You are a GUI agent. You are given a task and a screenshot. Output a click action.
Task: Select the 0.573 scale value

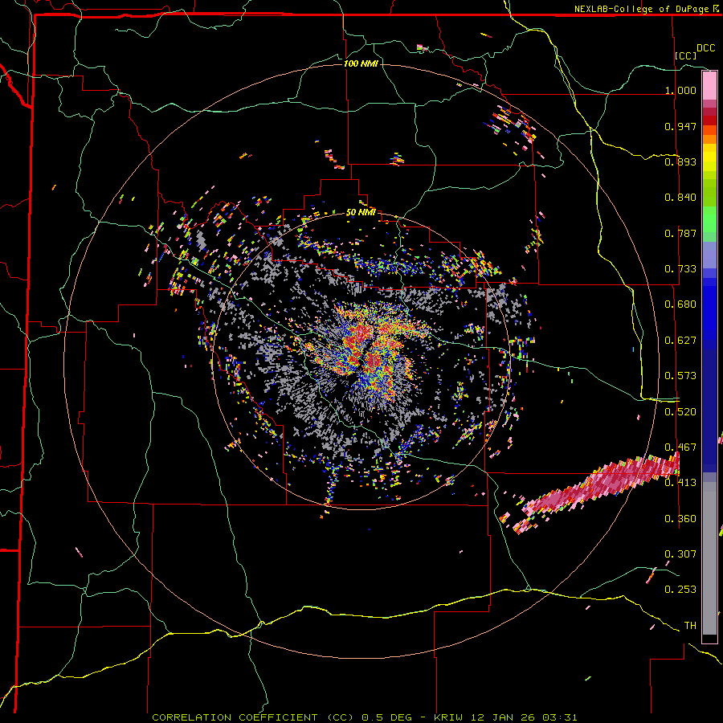click(x=680, y=376)
